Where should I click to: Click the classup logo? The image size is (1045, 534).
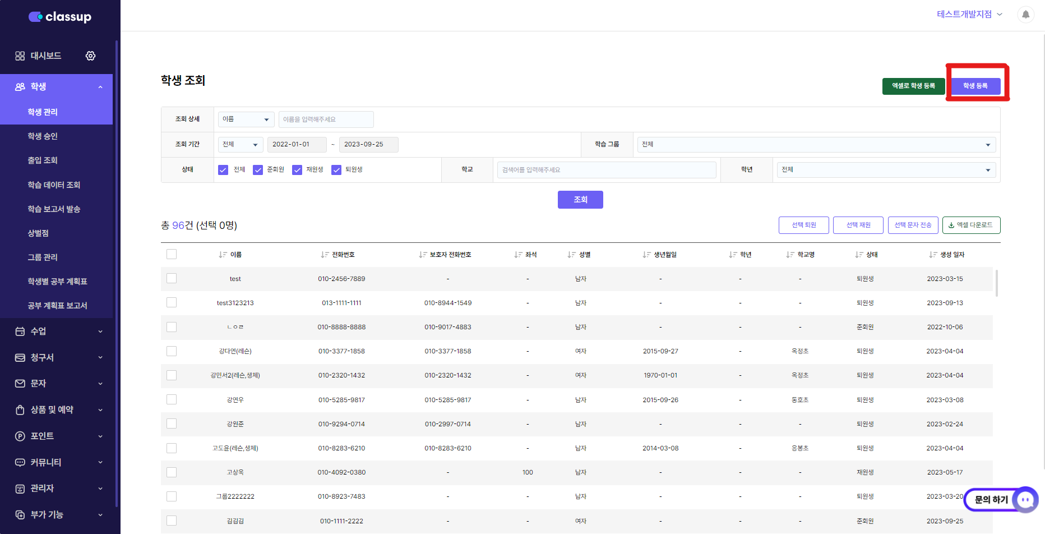click(60, 17)
